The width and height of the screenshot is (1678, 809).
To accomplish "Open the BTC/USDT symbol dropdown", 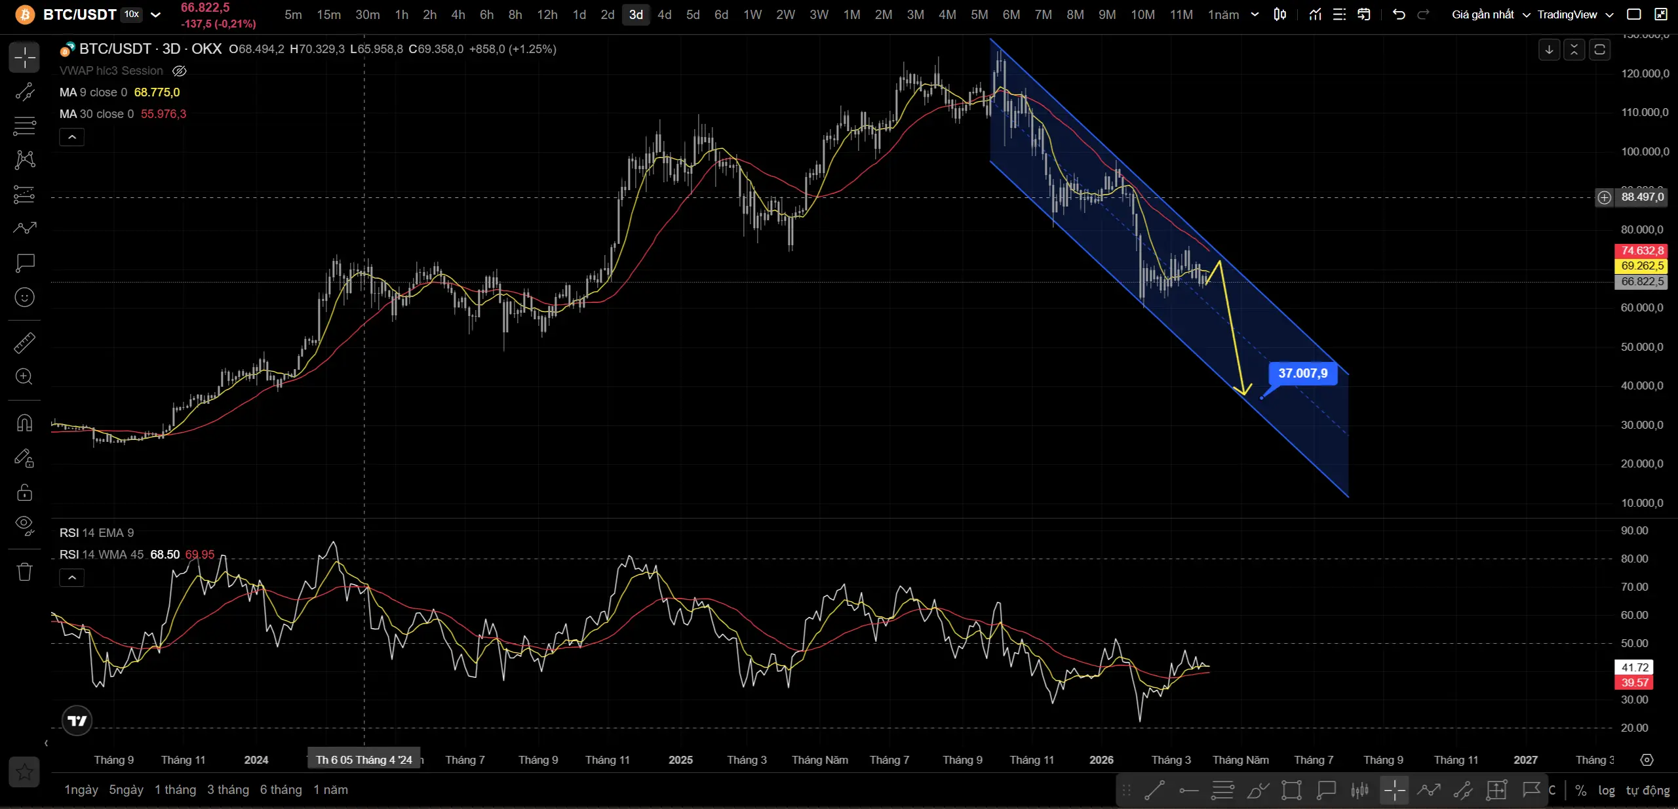I will (x=155, y=14).
